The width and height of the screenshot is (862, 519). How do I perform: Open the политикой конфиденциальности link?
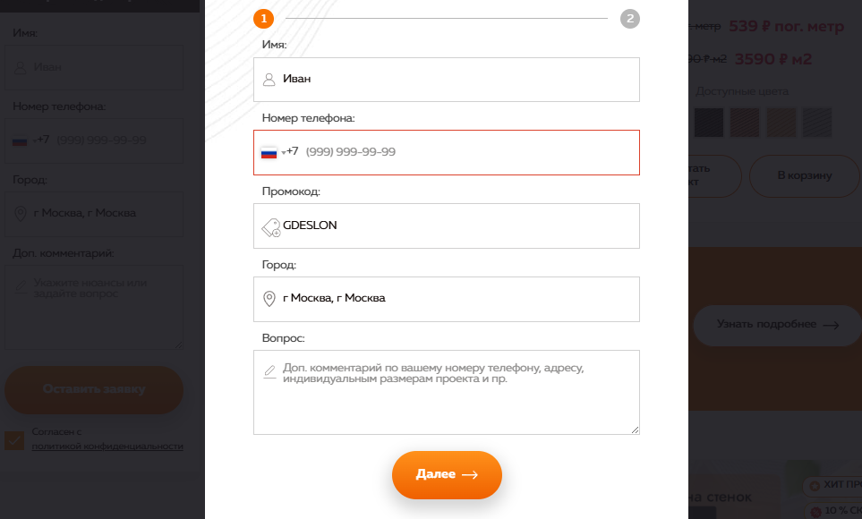pos(107,446)
